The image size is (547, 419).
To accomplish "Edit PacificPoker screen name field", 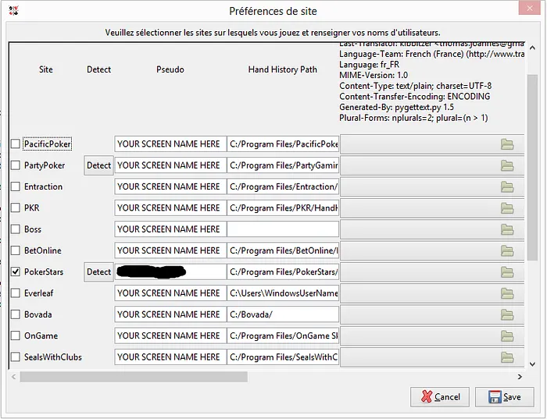I will pyautogui.click(x=170, y=144).
